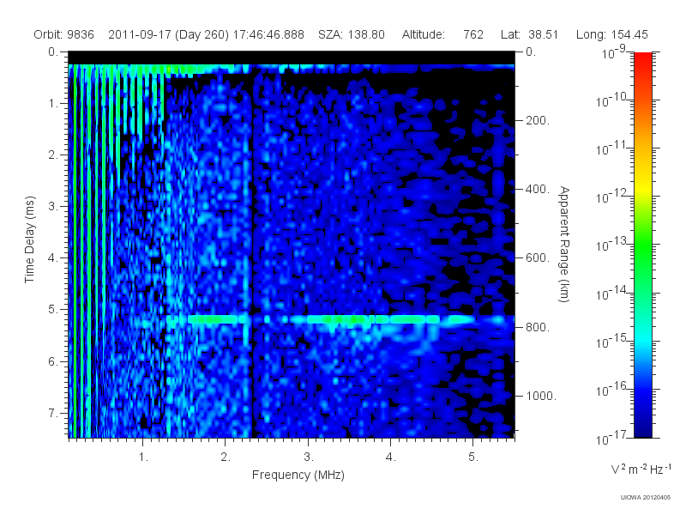Click the 'Orbit: 9836' header text

click(x=63, y=34)
